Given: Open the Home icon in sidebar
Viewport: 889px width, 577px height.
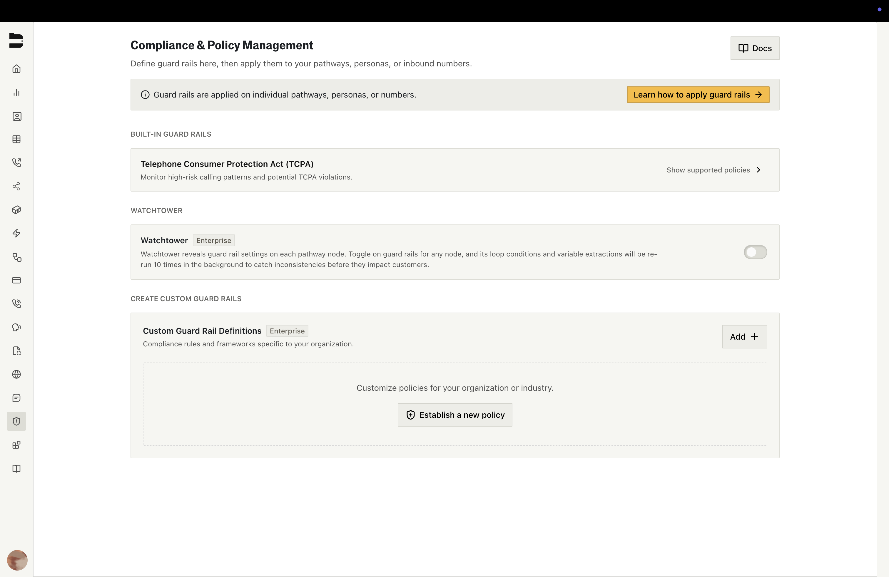Looking at the screenshot, I should (16, 69).
